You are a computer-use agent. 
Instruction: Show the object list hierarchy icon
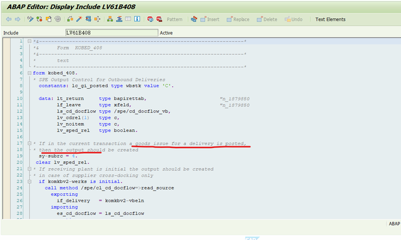click(110, 19)
